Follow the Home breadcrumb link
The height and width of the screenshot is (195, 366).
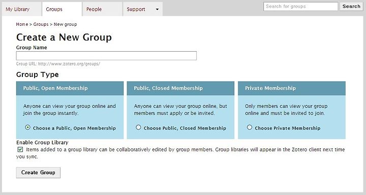pos(22,24)
